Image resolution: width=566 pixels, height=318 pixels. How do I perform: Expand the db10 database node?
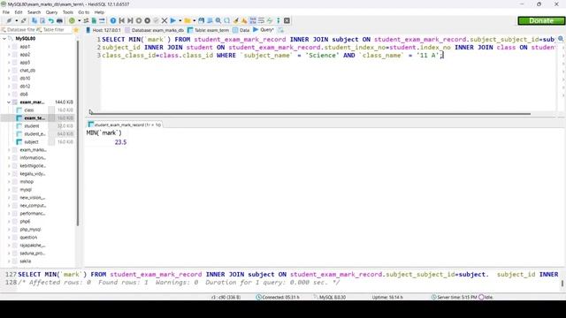pyautogui.click(x=9, y=79)
